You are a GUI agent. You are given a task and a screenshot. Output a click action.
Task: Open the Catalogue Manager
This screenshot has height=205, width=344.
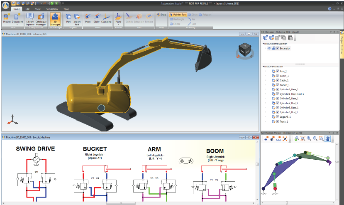(41, 18)
